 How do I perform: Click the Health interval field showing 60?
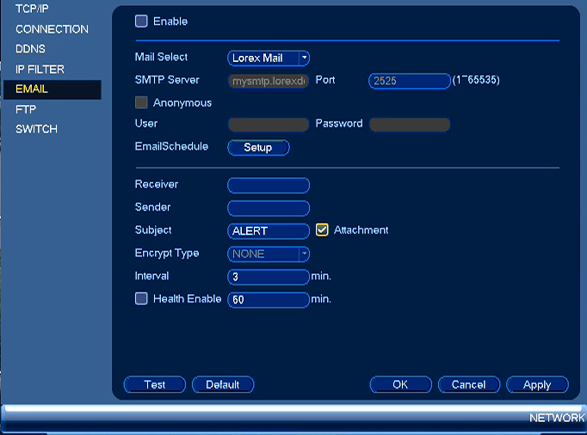[269, 300]
